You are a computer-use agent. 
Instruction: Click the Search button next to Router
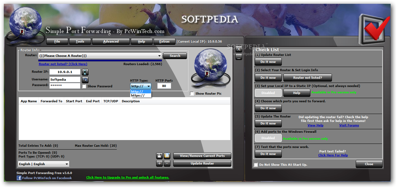click(175, 56)
